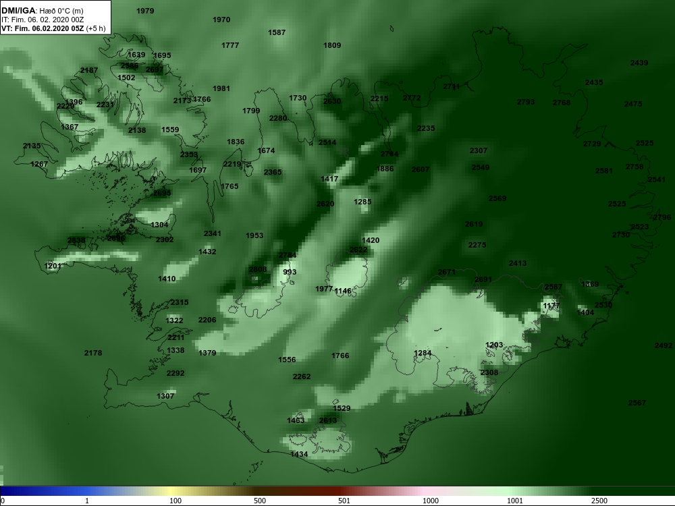The width and height of the screenshot is (675, 506).
Task: Click the 2206 height value
Action: 207,320
